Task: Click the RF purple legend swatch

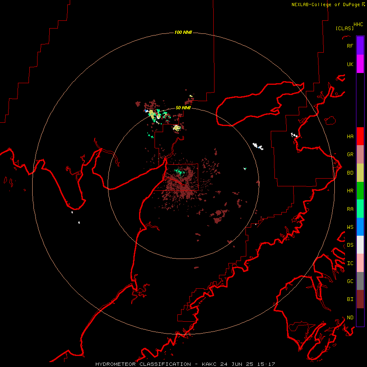Action: 360,46
